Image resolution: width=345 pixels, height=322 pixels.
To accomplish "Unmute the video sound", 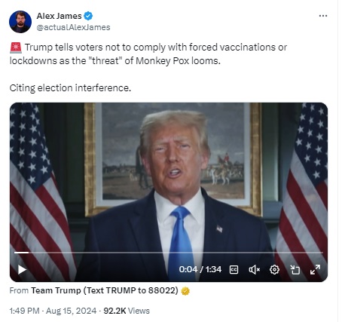I will (x=254, y=270).
